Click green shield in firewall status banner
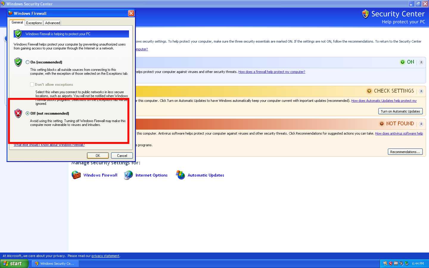Image resolution: width=429 pixels, height=268 pixels. pos(18,34)
